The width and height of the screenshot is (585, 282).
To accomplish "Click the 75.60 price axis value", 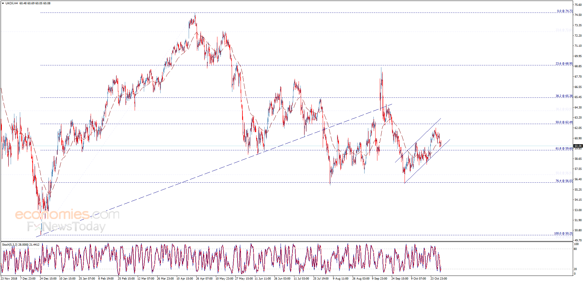I will click(578, 5).
